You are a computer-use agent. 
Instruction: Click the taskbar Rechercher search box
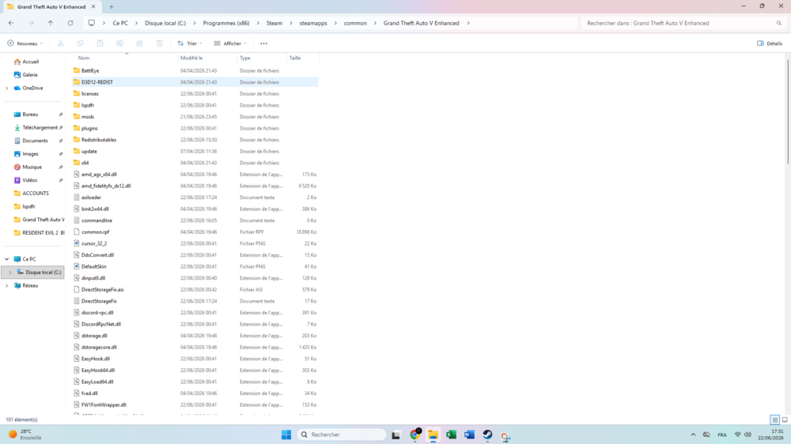[x=342, y=435]
